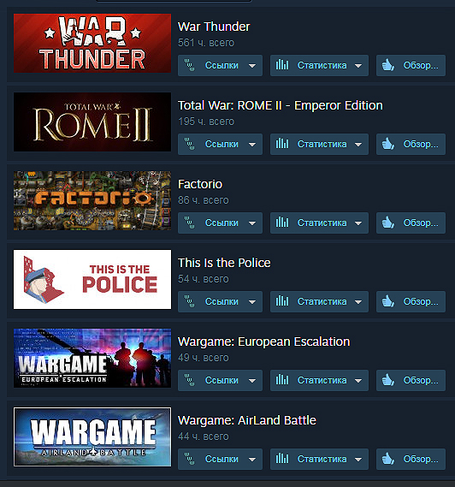Image resolution: width=455 pixels, height=487 pixels.
Task: Expand Ссылки dropdown arrow for Wargame: European Escalation
Action: 252,381
